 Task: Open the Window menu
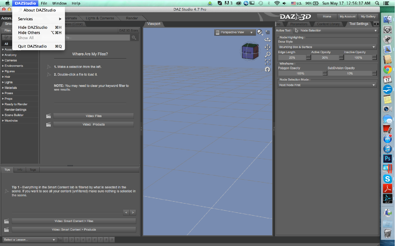pyautogui.click(x=59, y=3)
